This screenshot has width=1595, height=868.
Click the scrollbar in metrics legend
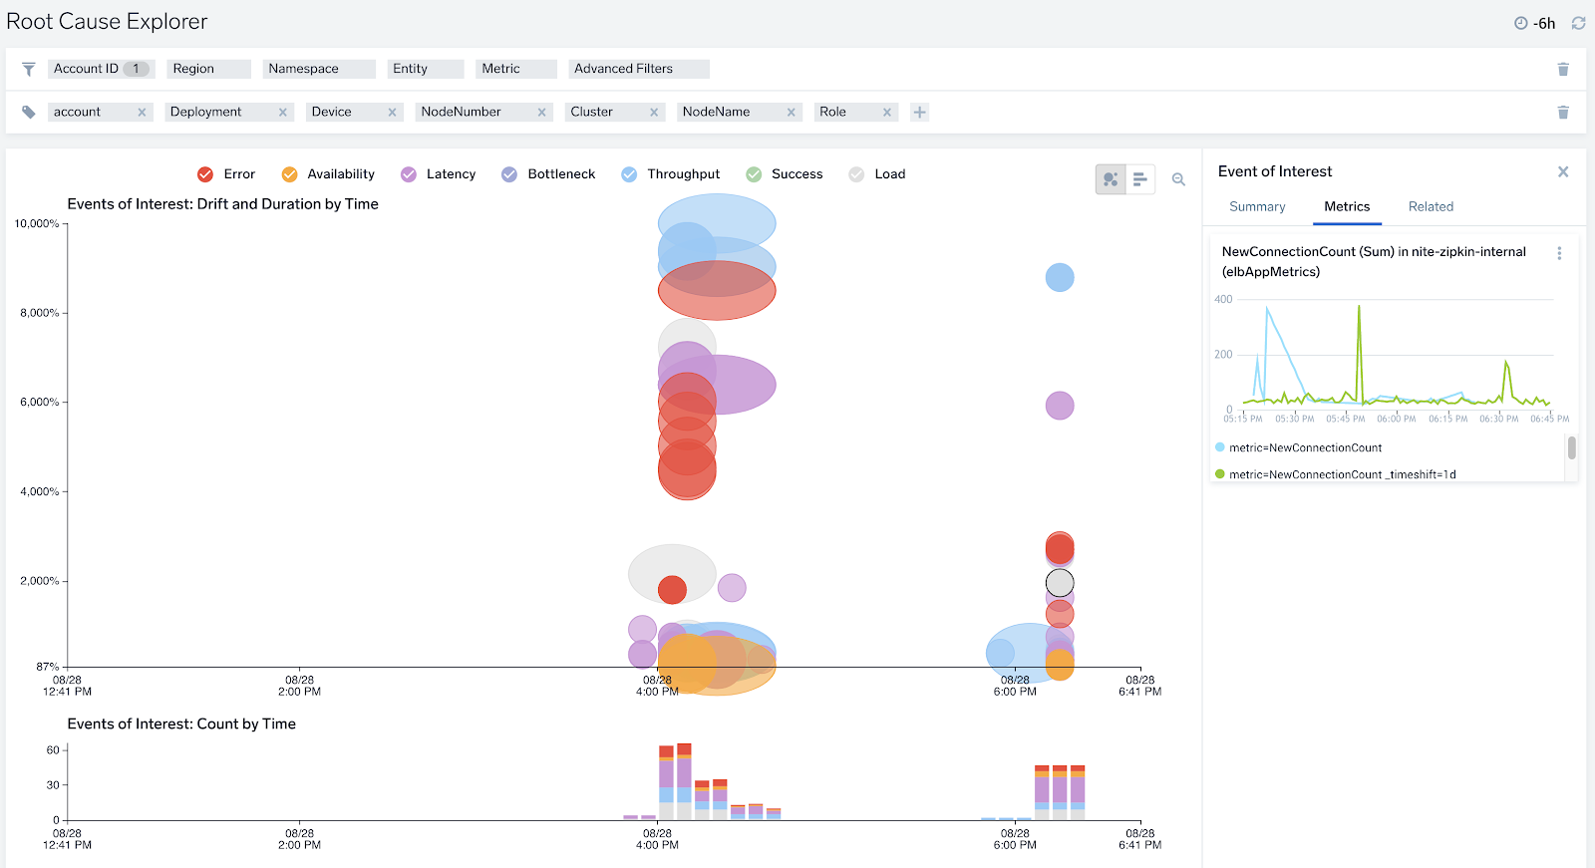1571,448
